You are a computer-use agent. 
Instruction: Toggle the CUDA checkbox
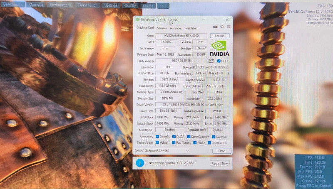174,136
